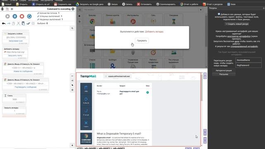This screenshot has height=149, width=265.
Task: Click the Delete button in the TempMail sidebar
Action: tap(86, 124)
